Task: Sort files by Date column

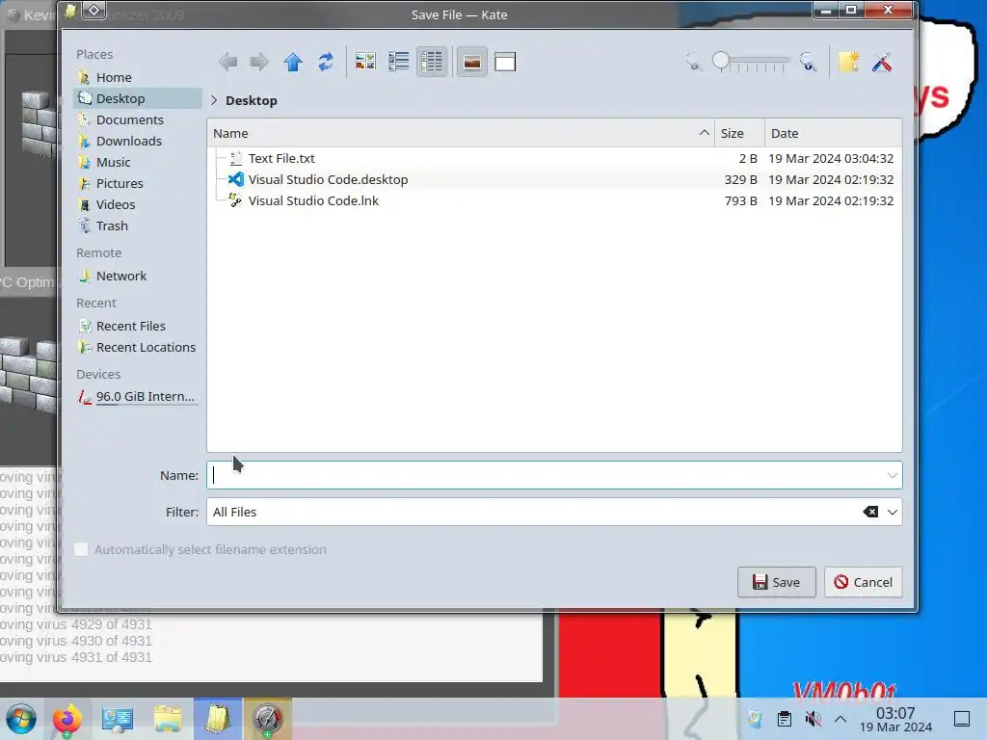Action: [x=834, y=133]
